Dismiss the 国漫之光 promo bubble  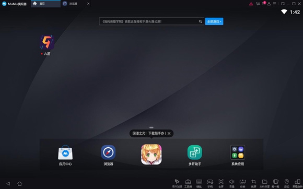pyautogui.click(x=169, y=134)
